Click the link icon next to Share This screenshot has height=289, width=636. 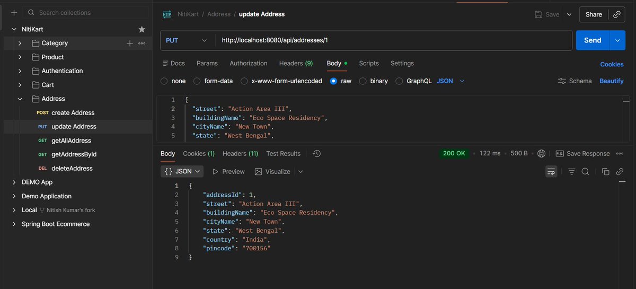point(617,15)
